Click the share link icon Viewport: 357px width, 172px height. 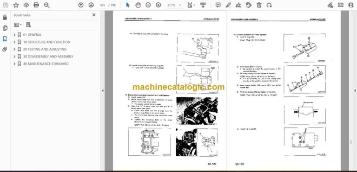coord(331,5)
